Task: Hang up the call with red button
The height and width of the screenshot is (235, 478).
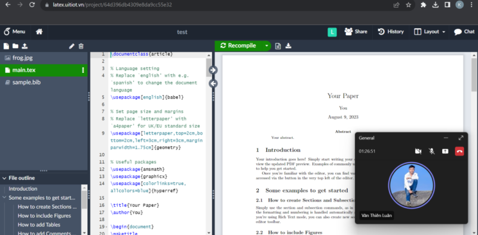Action: click(x=459, y=151)
